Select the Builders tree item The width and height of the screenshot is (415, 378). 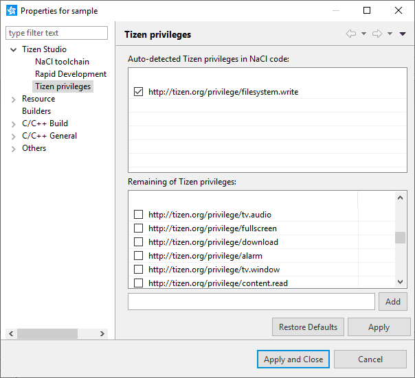(x=36, y=111)
